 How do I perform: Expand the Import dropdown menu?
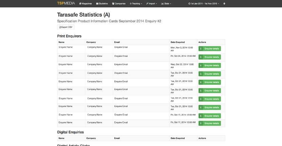pyautogui.click(x=152, y=4)
